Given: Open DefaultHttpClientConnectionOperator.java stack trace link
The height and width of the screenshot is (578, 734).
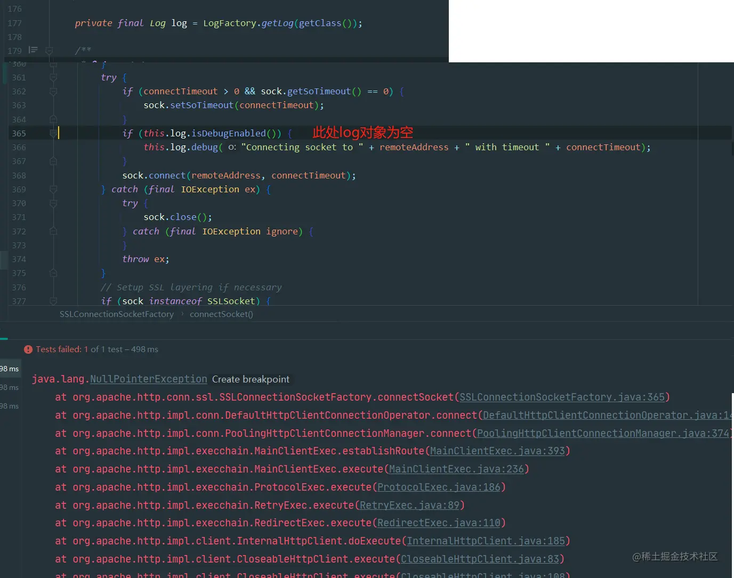Looking at the screenshot, I should (608, 415).
